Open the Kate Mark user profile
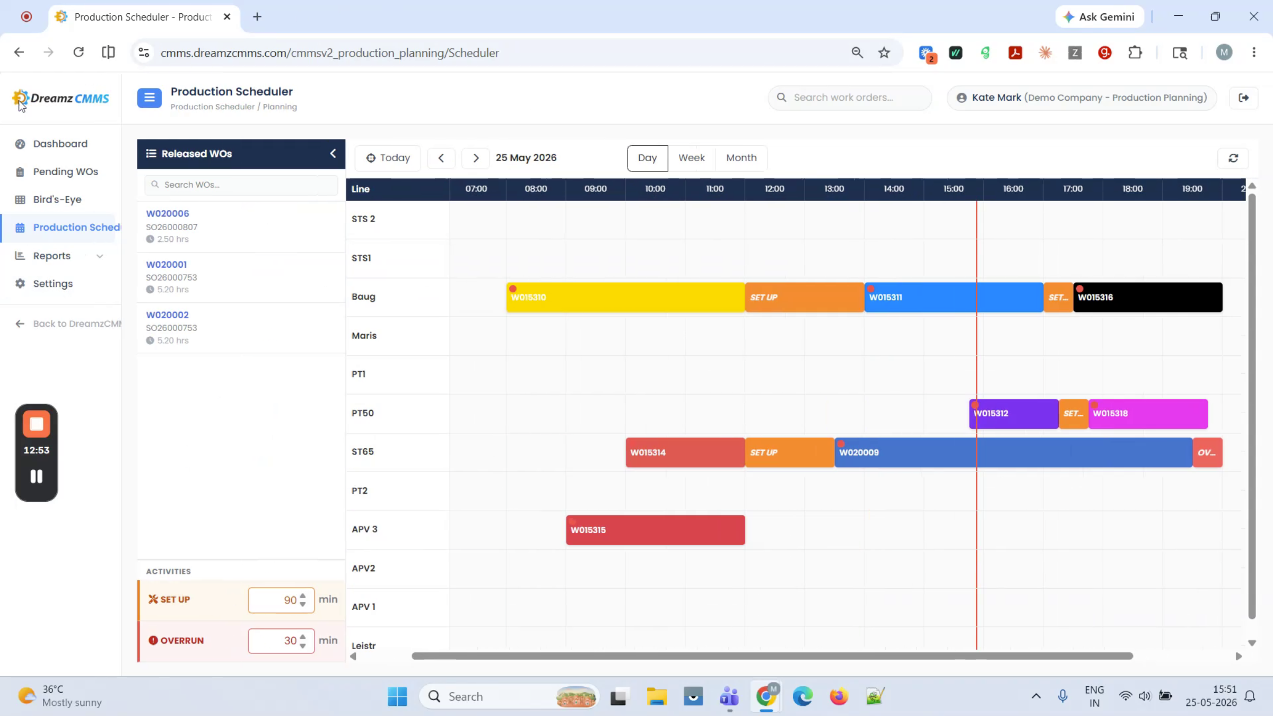 coord(1082,98)
